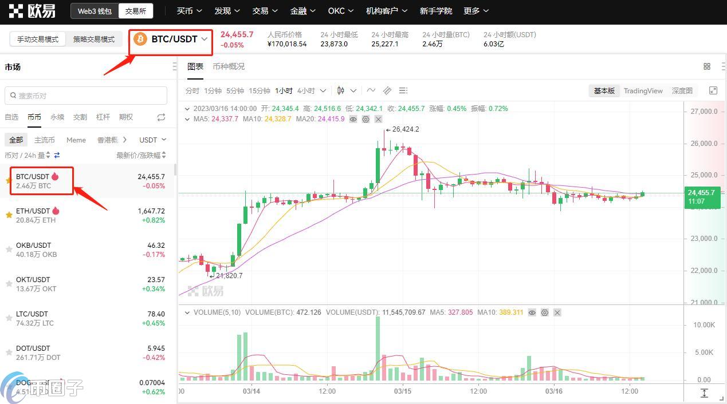Select the drawing ruler tool icon
Screen dimensions: 727x404
click(x=387, y=90)
